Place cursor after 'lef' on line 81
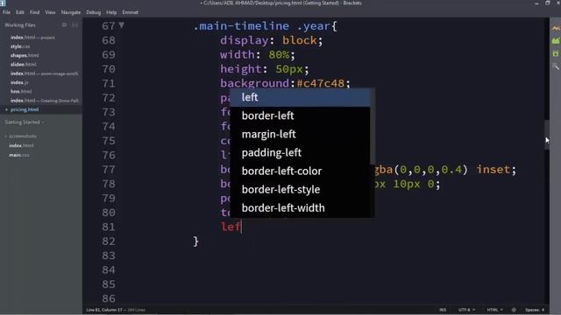Viewport: 561px width, 315px height. point(242,227)
